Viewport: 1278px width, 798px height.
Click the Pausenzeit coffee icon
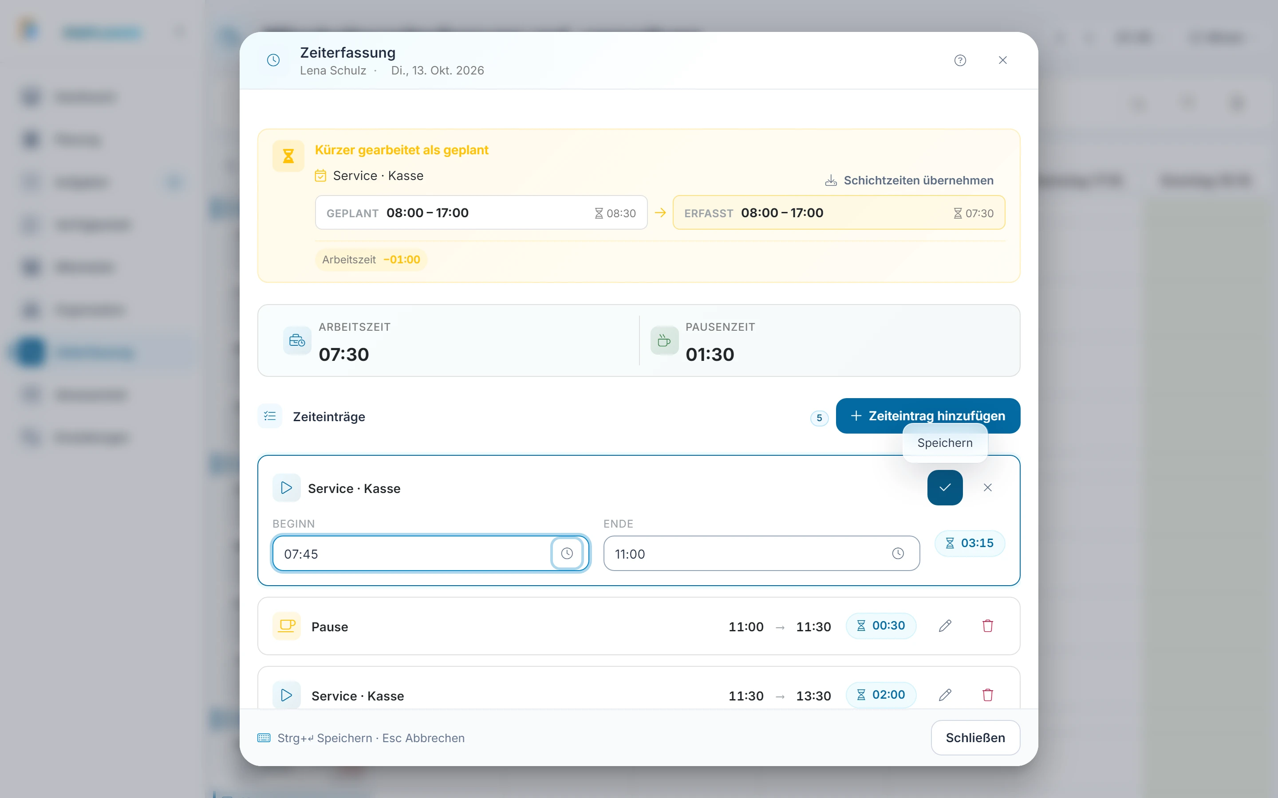(664, 340)
